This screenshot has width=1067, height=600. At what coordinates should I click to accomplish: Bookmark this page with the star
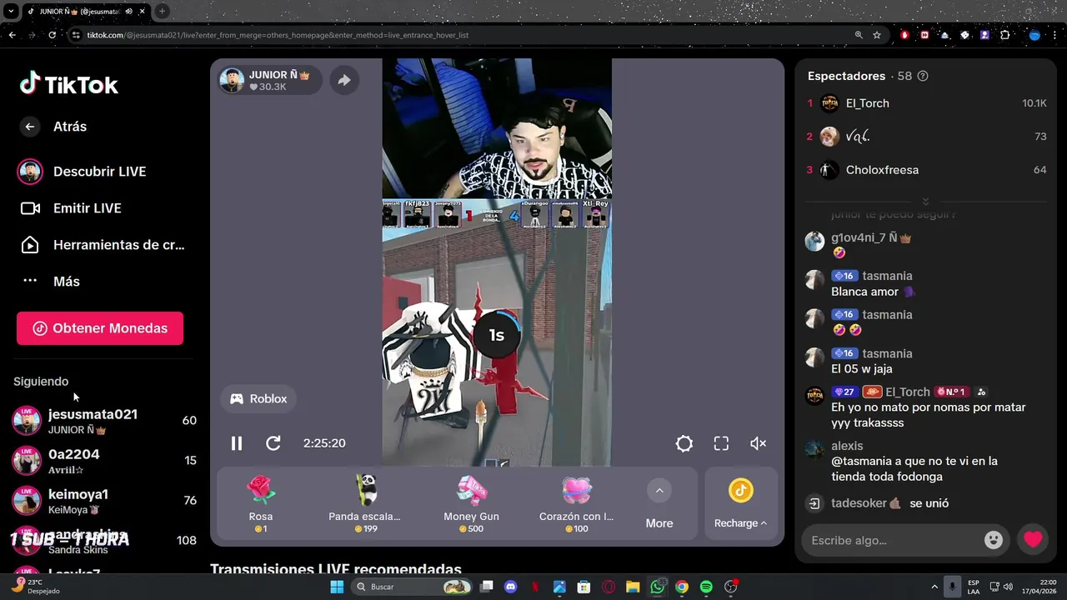coord(877,35)
